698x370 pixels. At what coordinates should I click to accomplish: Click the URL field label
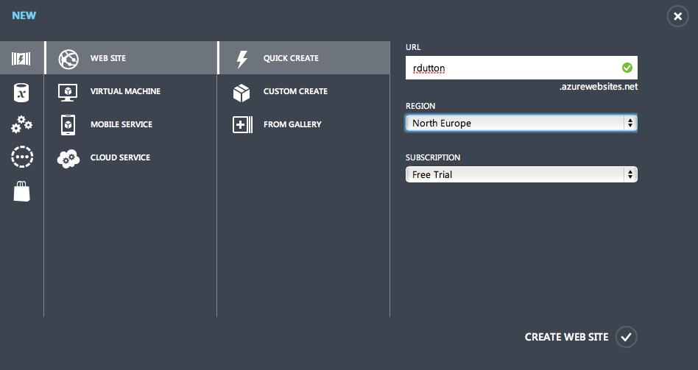pyautogui.click(x=413, y=47)
